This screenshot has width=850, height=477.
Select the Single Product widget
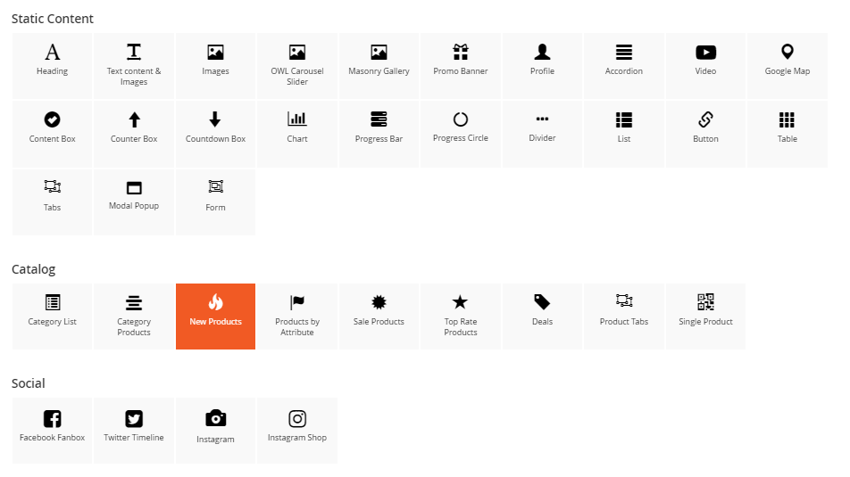click(x=705, y=316)
